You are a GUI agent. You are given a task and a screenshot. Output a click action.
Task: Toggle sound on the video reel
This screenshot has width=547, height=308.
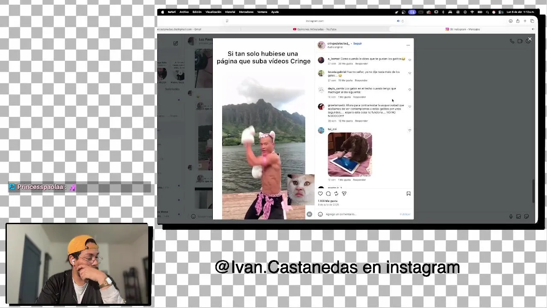[x=309, y=214]
